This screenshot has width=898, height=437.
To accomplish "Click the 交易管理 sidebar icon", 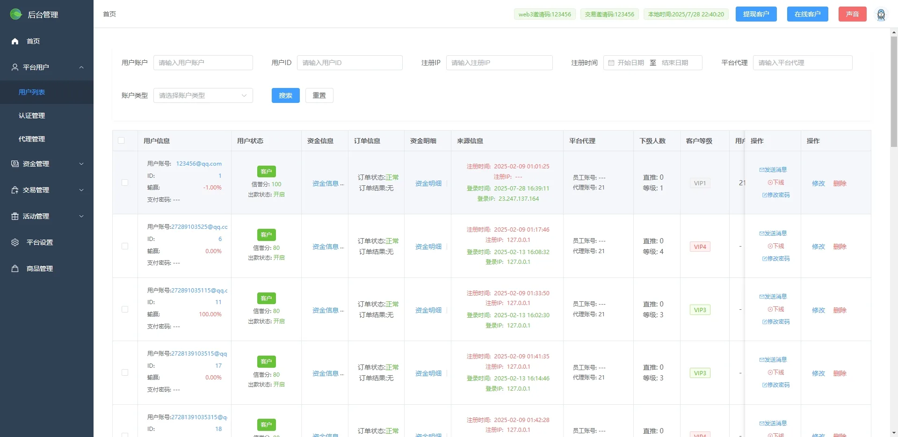I will [14, 190].
